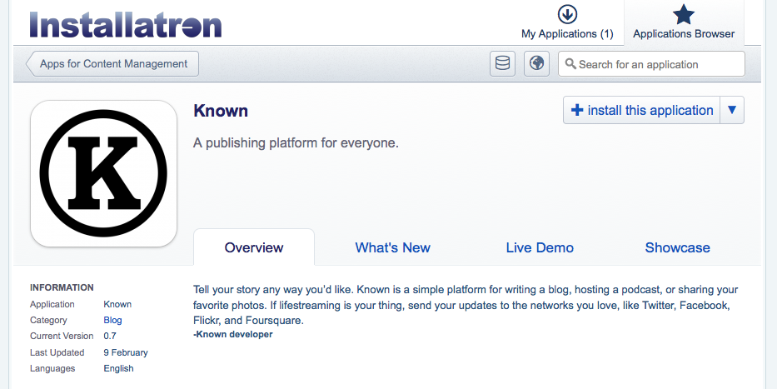Click the magnifier icon in search box
The image size is (777, 389).
570,64
